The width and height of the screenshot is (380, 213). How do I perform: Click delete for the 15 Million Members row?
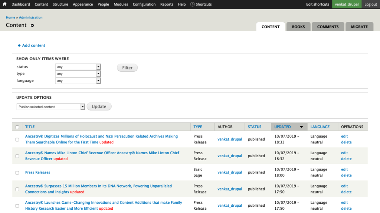point(346,192)
